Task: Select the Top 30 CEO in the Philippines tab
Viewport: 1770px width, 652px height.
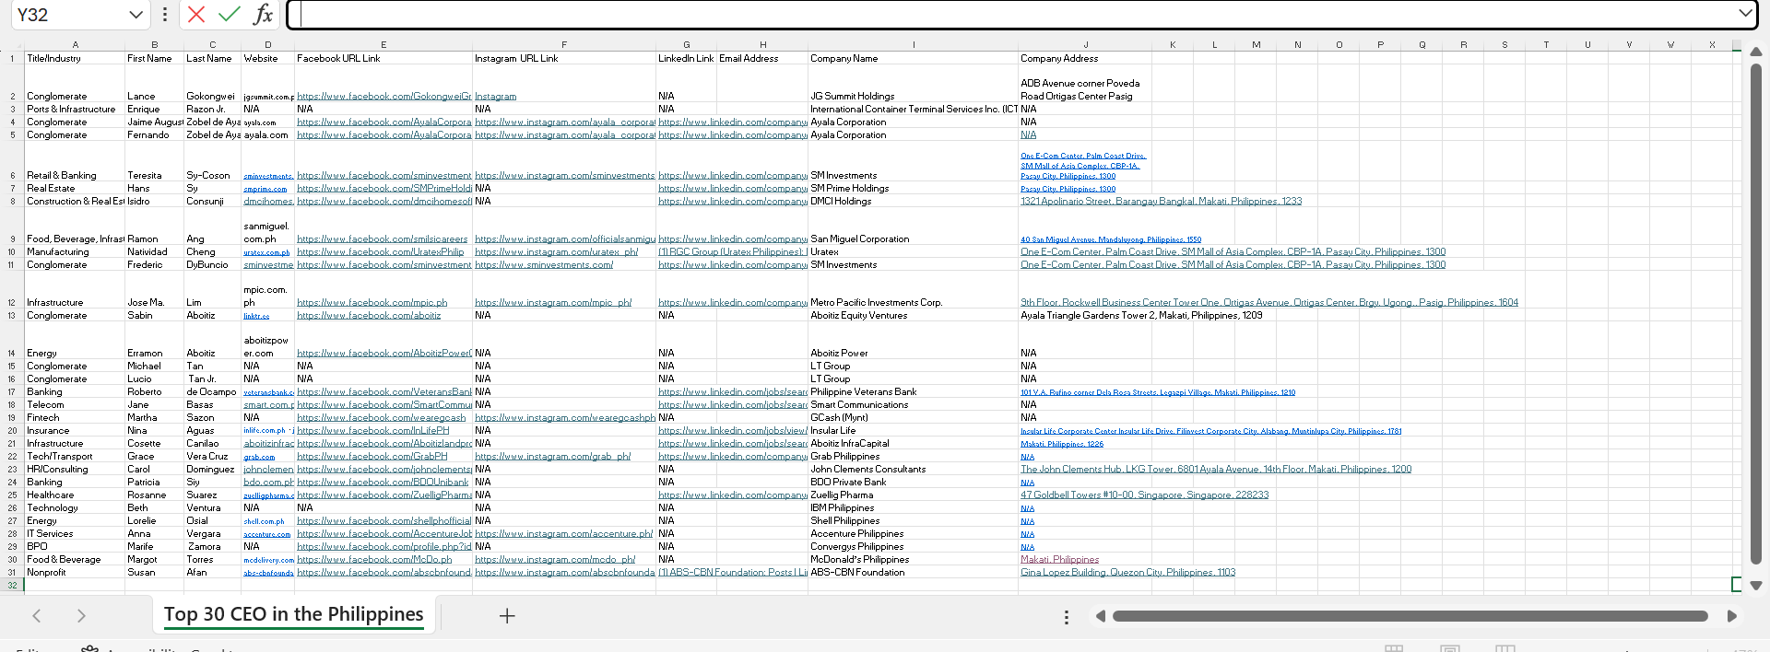Action: point(293,615)
